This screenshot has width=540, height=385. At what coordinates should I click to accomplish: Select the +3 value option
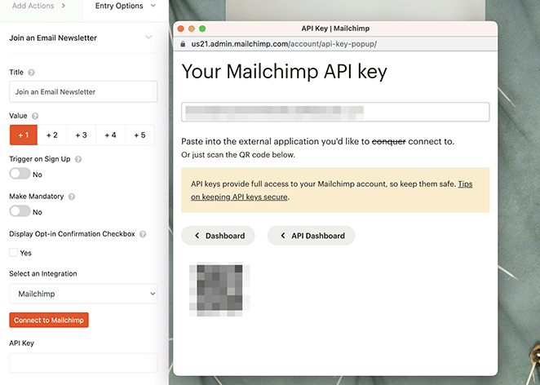82,135
